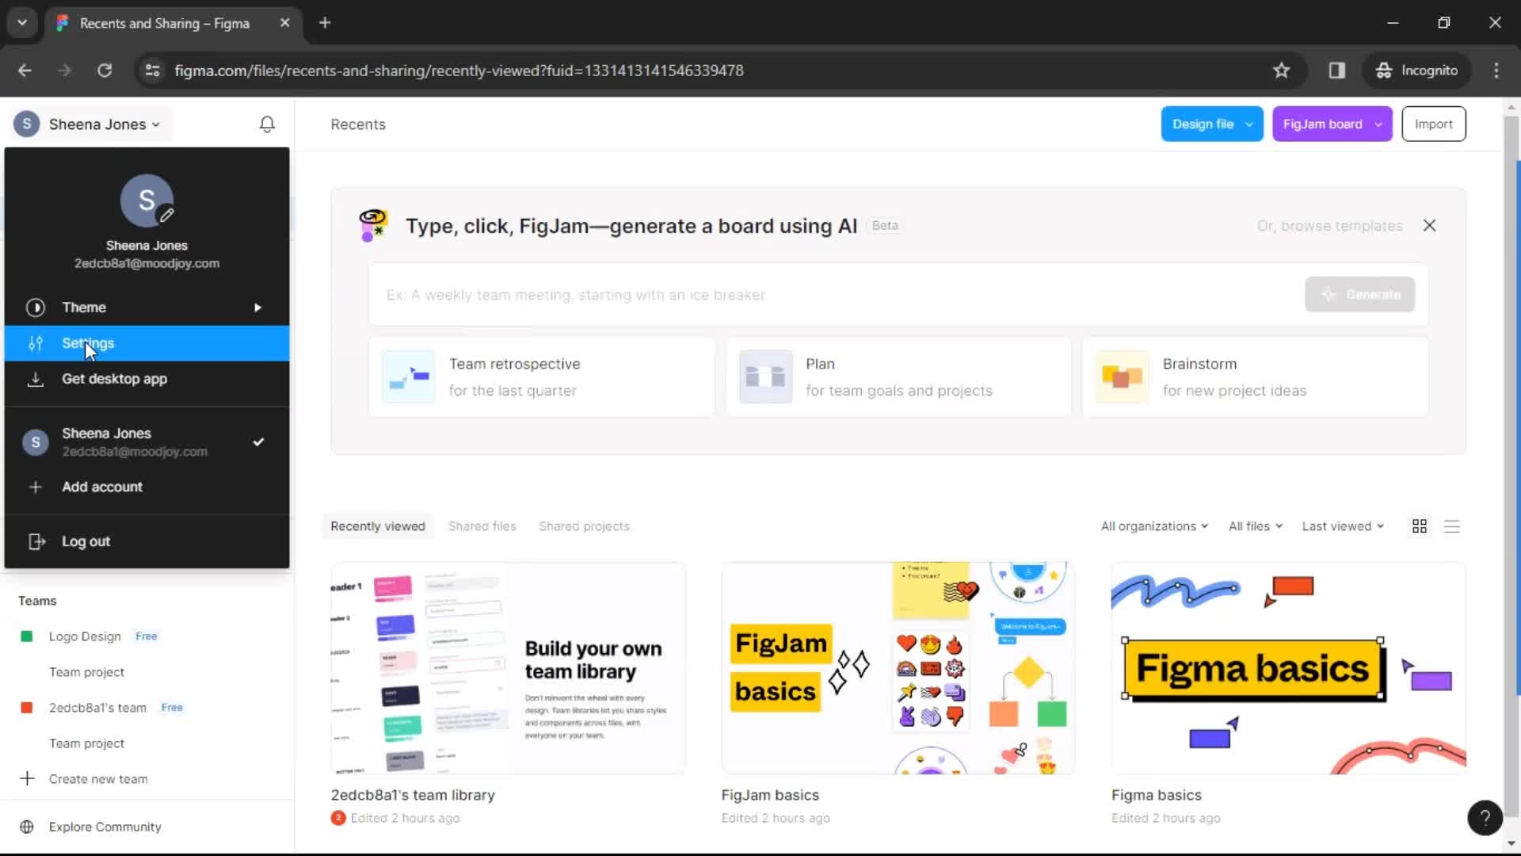Click the grid view toggle icon
The height and width of the screenshot is (856, 1521).
click(1419, 525)
